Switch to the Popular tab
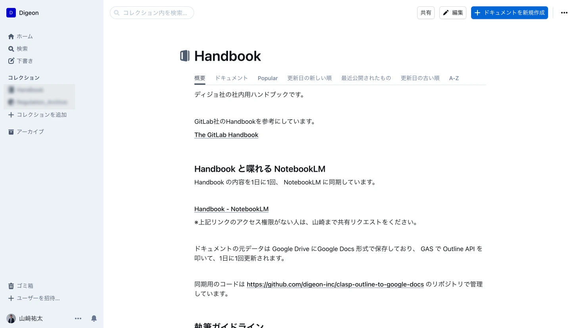The height and width of the screenshot is (328, 577). [268, 78]
